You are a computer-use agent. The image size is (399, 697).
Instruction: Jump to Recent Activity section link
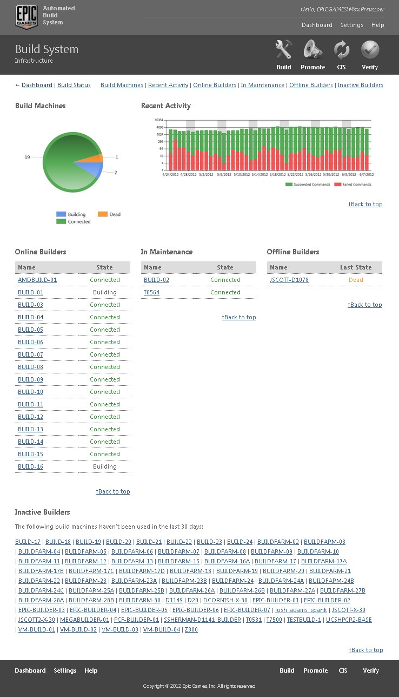click(168, 85)
